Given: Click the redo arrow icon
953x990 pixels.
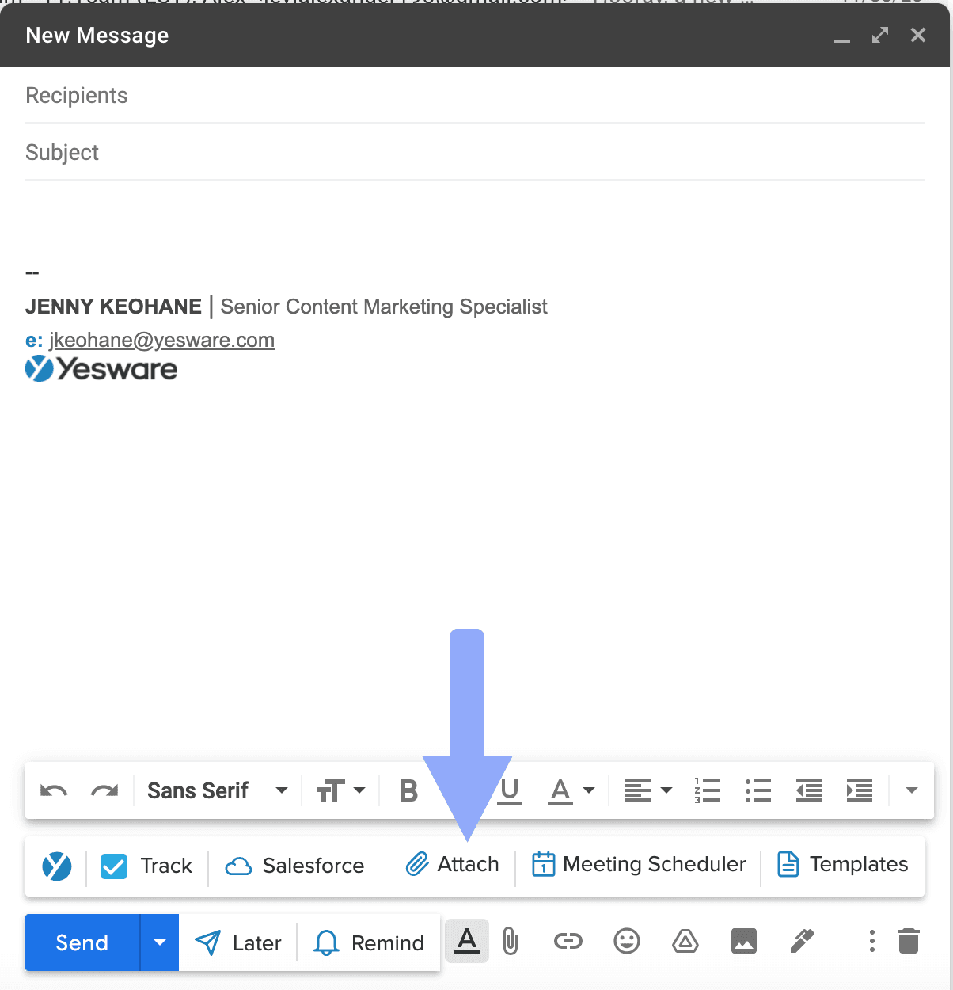Looking at the screenshot, I should click(104, 790).
